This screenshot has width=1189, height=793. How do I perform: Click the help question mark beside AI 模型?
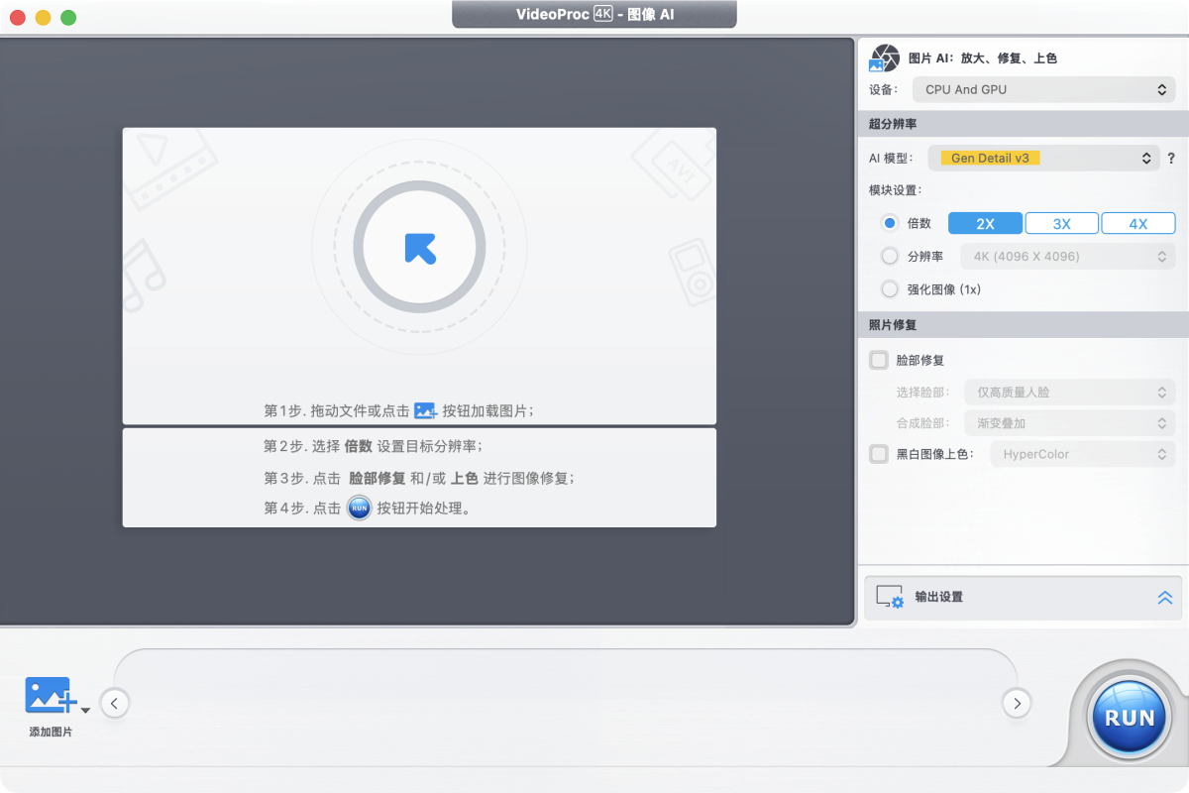click(1172, 158)
